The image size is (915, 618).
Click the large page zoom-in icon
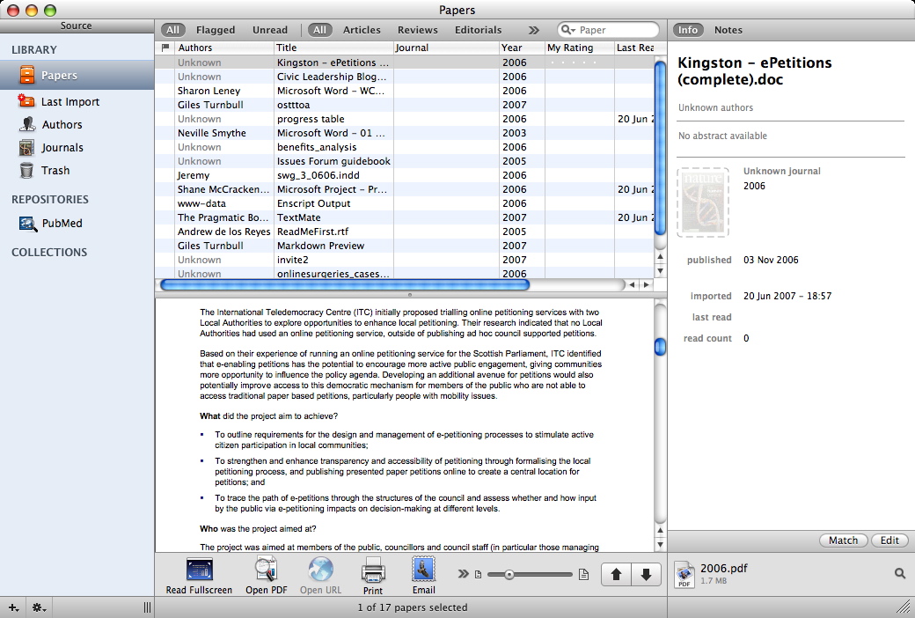pyautogui.click(x=583, y=575)
